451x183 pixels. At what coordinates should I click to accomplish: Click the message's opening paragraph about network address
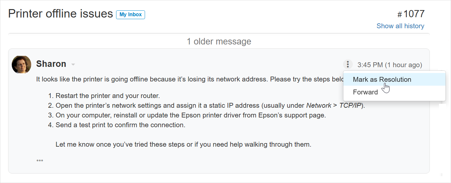(189, 79)
